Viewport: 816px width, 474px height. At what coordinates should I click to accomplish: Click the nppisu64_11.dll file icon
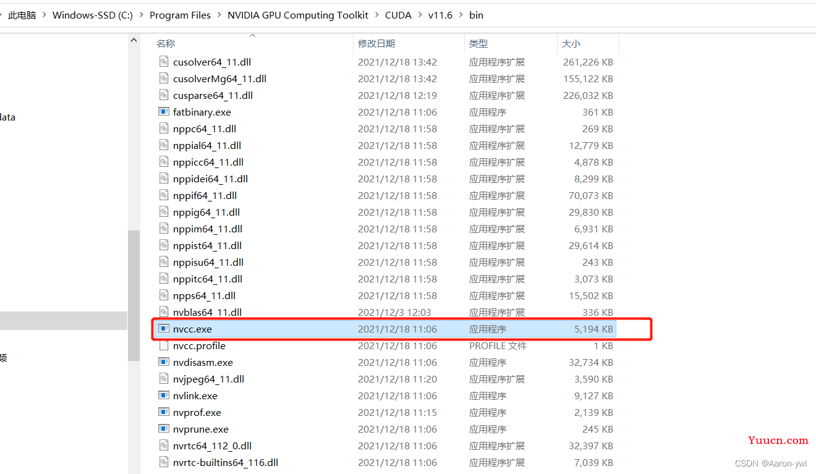tap(164, 262)
